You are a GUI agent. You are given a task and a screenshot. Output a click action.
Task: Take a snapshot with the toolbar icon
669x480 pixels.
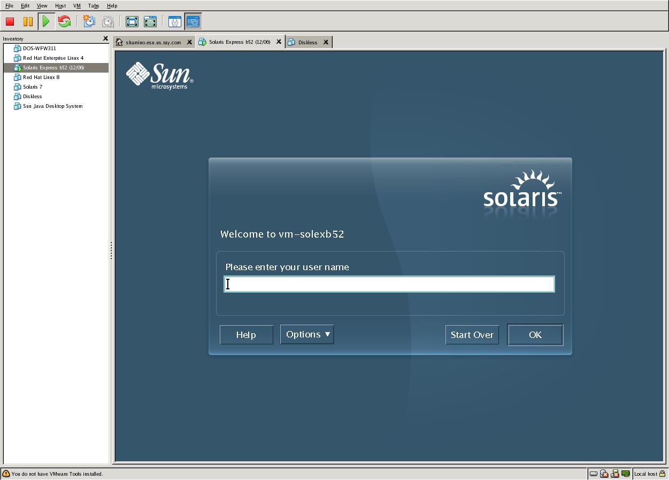pyautogui.click(x=89, y=21)
